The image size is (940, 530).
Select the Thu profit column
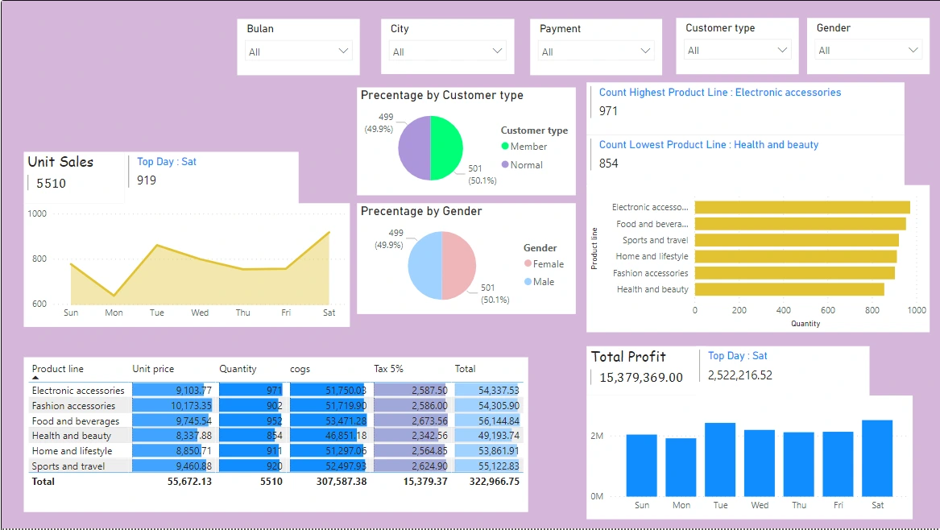click(x=798, y=464)
